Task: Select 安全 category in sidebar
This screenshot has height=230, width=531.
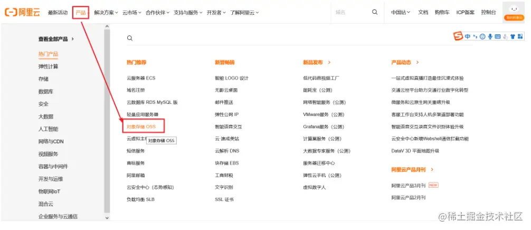Action: pyautogui.click(x=43, y=104)
